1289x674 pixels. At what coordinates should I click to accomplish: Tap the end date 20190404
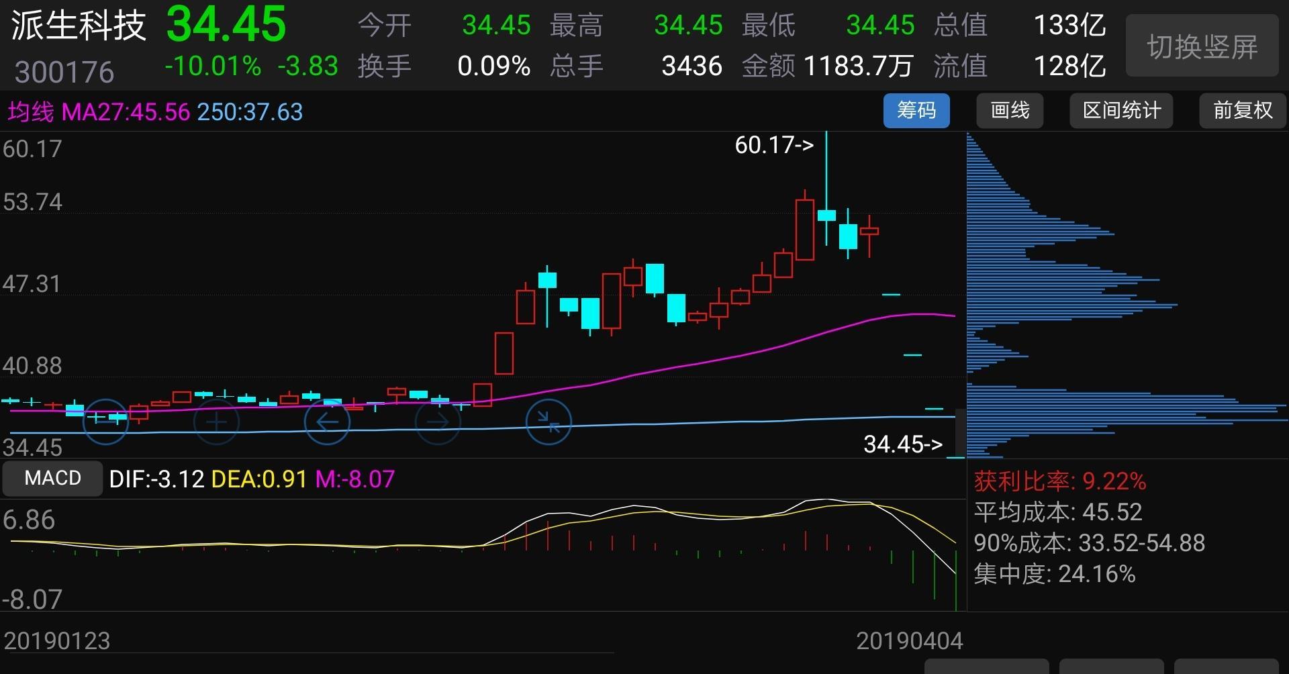[910, 640]
